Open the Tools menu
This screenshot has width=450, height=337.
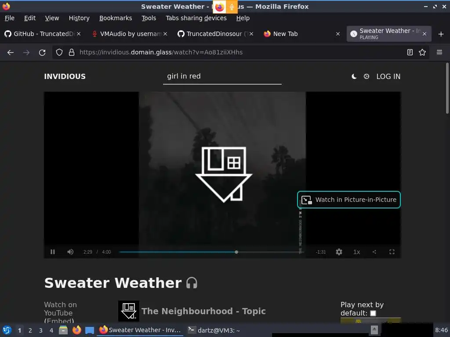coord(149,18)
